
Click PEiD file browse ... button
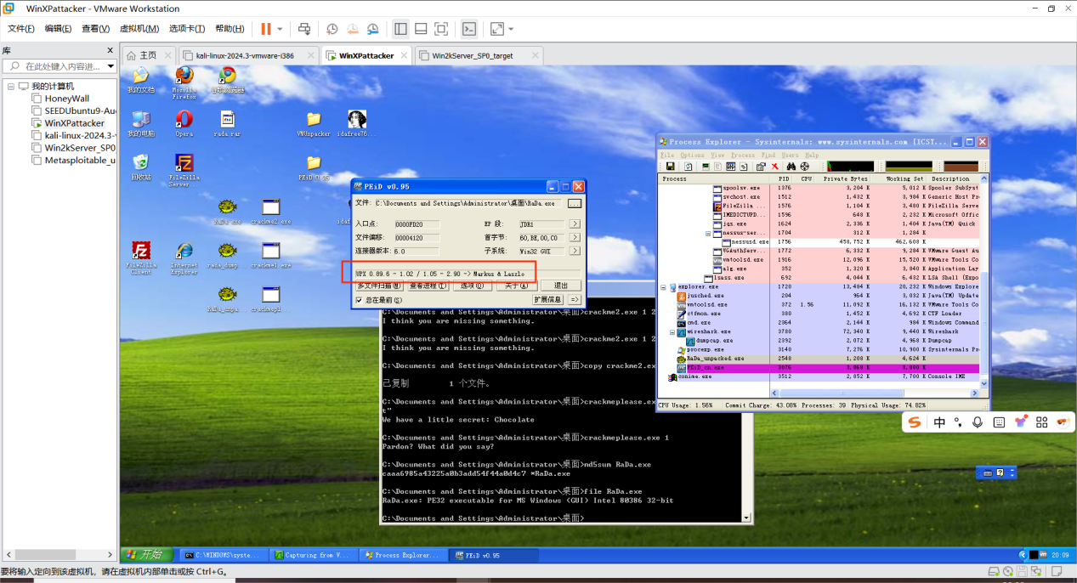(x=575, y=204)
